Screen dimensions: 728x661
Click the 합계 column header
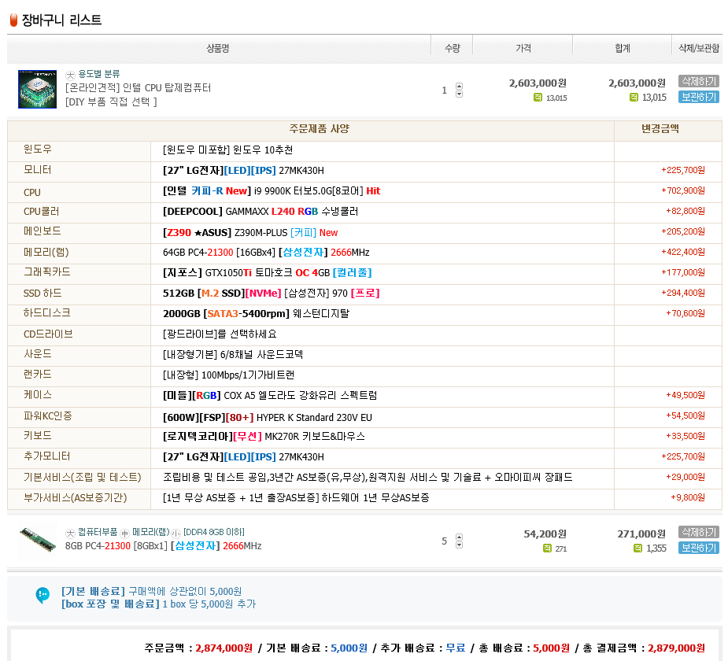pyautogui.click(x=623, y=48)
